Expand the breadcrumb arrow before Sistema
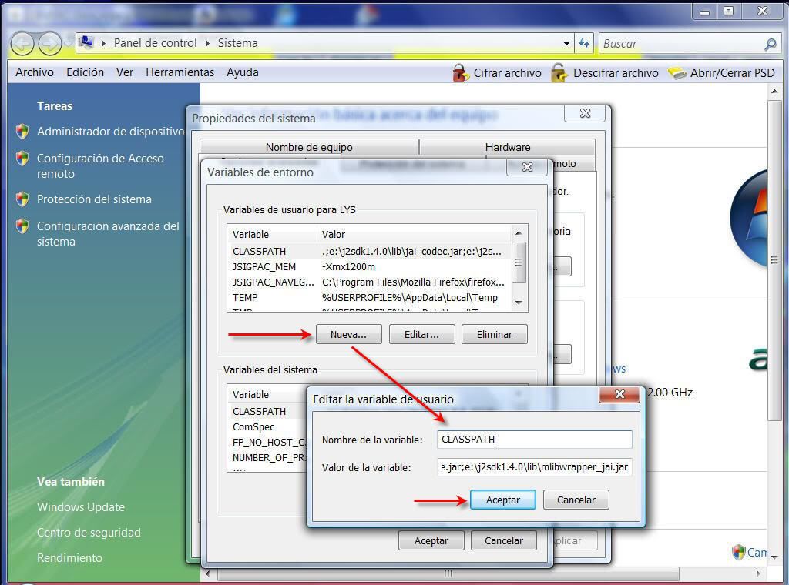This screenshot has width=789, height=585. [207, 43]
